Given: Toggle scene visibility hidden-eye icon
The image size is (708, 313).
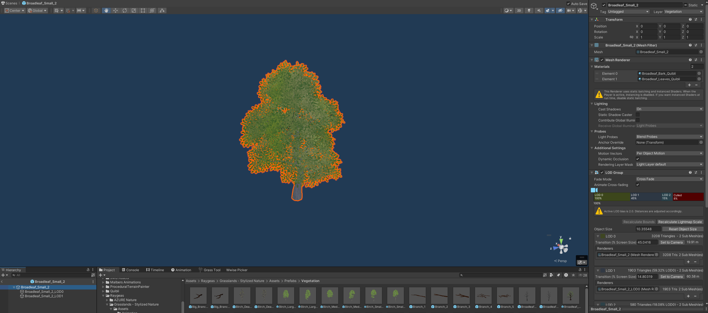Looking at the screenshot, I should (x=560, y=11).
